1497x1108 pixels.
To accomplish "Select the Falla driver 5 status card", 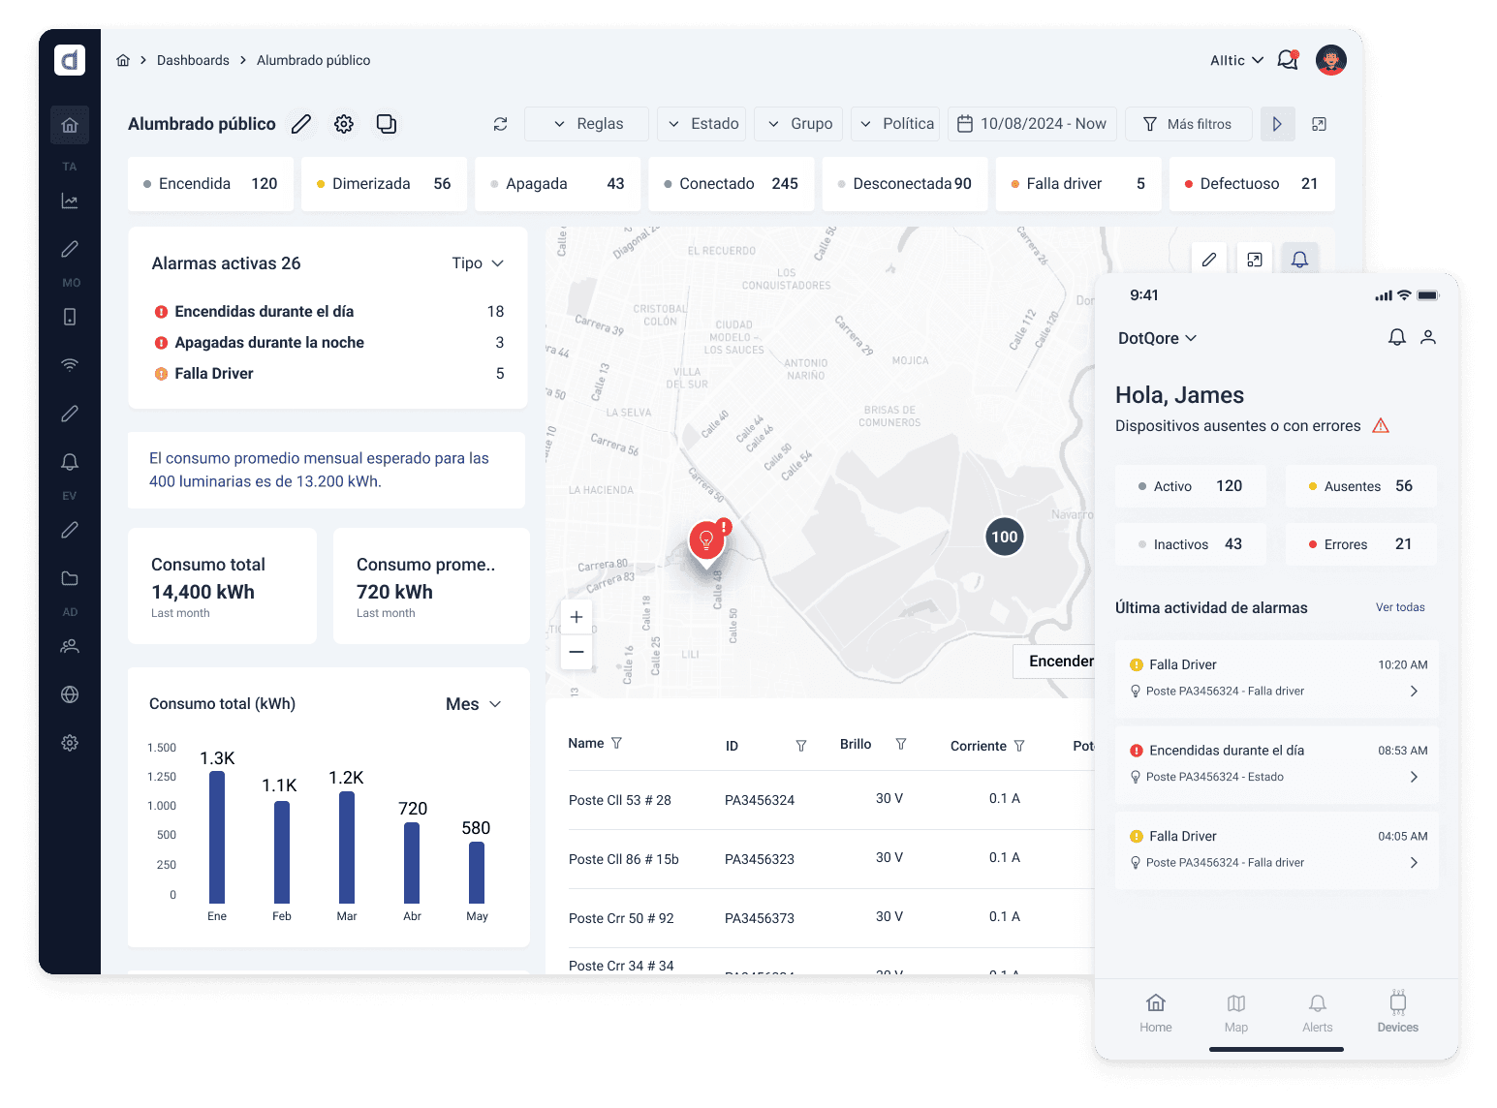I will pos(1078,184).
